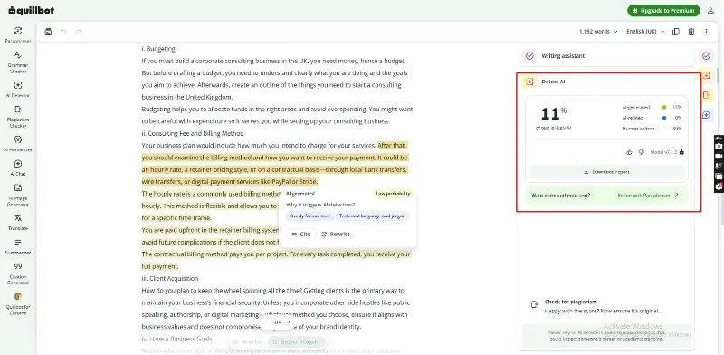Go to previous AI-flagged passage
The image size is (724, 355).
[266, 322]
